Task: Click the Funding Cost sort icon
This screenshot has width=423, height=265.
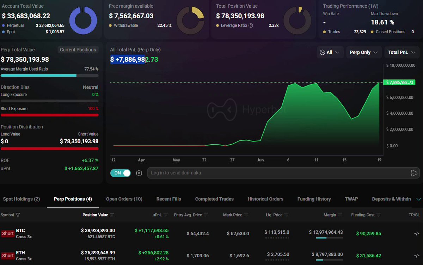Action: pos(378,215)
